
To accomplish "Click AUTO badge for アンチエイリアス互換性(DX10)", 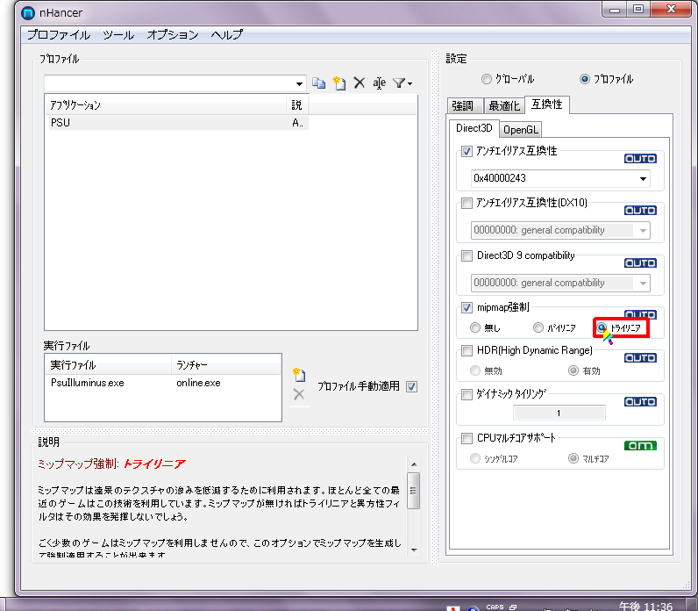I will pos(640,211).
